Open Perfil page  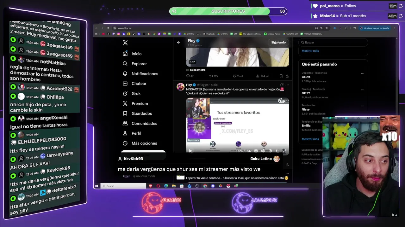(x=132, y=133)
